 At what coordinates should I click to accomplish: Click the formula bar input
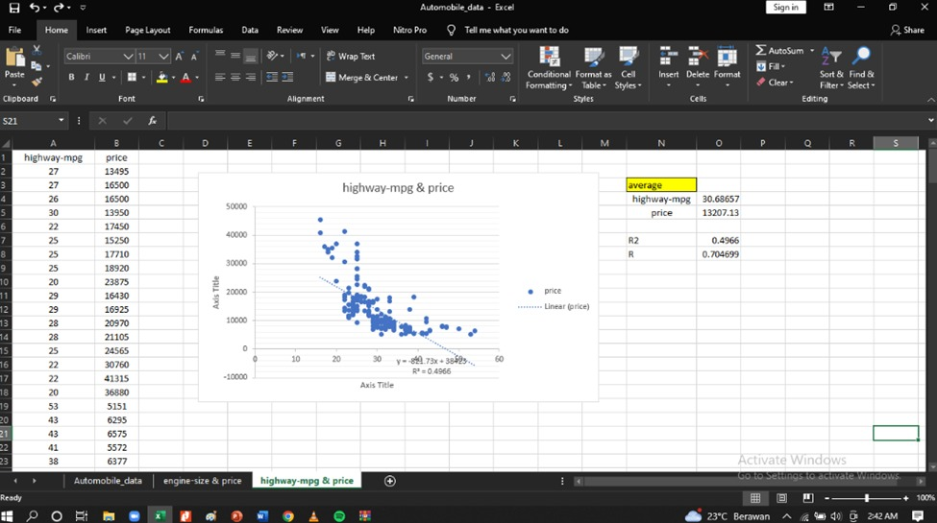546,121
